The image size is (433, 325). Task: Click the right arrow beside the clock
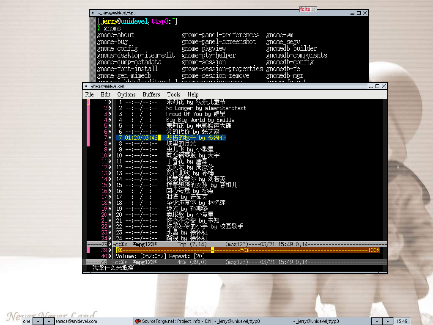pos(387,321)
